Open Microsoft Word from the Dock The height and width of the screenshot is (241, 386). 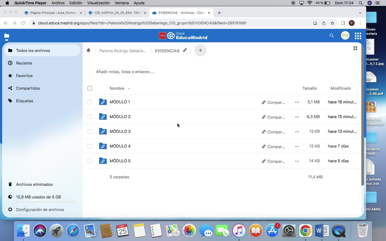[x=322, y=231]
